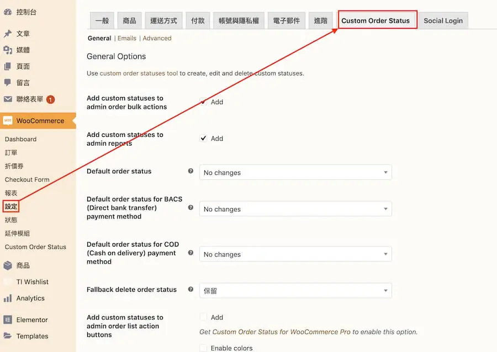The width and height of the screenshot is (497, 352).
Task: Open Checkout Form submenu item
Action: click(27, 179)
